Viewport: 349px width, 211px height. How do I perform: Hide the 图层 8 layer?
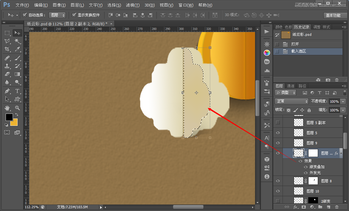(278, 181)
